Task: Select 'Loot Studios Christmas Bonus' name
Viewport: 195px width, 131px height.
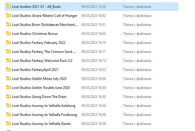Action: (x=35, y=34)
